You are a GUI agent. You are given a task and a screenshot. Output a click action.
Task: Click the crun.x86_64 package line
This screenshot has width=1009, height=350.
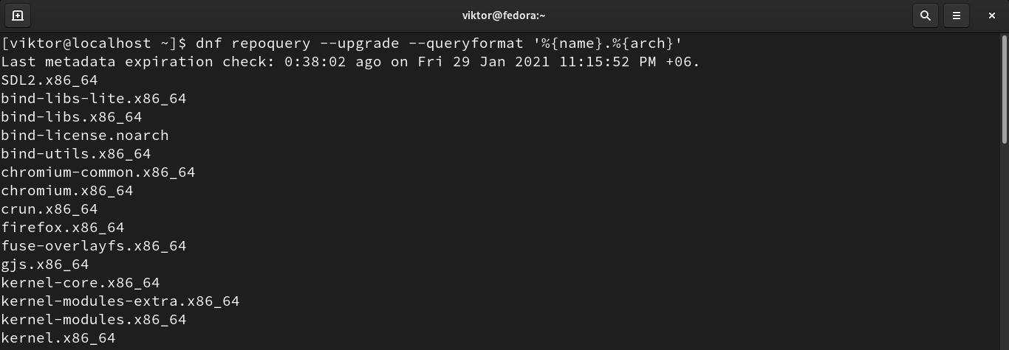point(49,209)
